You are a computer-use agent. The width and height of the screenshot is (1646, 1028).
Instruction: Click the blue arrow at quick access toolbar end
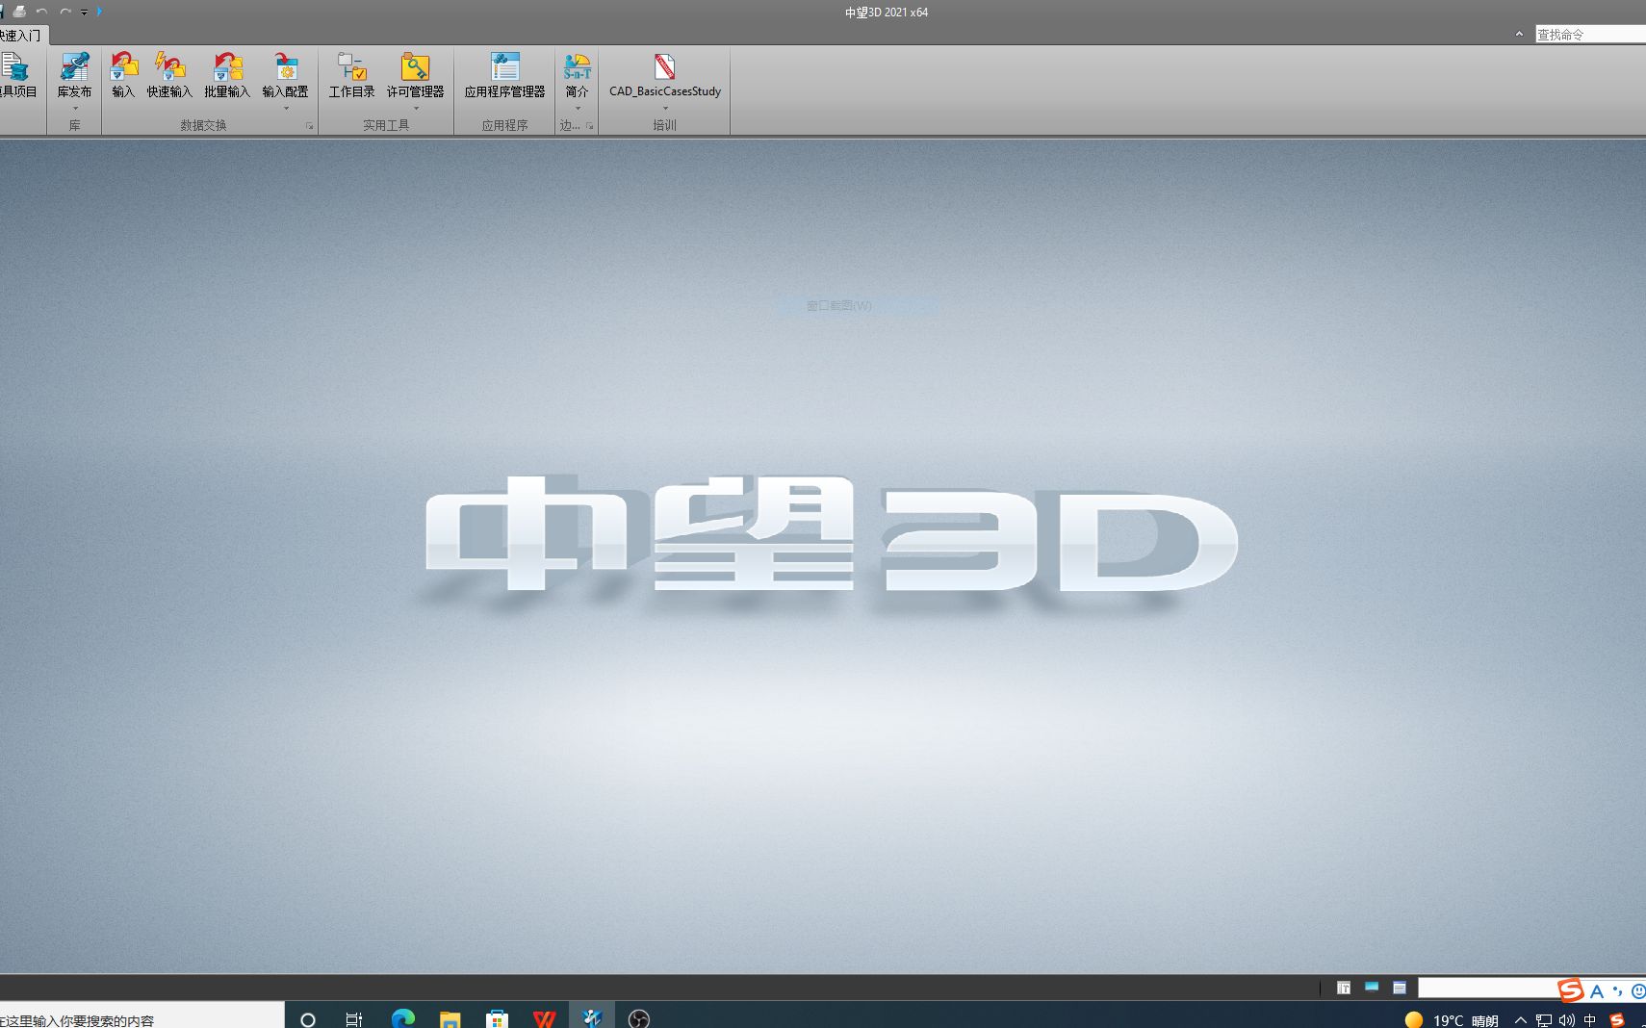pyautogui.click(x=99, y=12)
